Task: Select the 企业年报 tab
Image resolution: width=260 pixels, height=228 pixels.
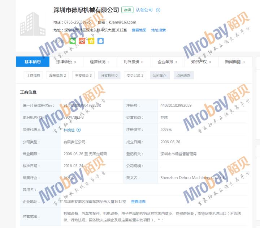Action: [167, 62]
